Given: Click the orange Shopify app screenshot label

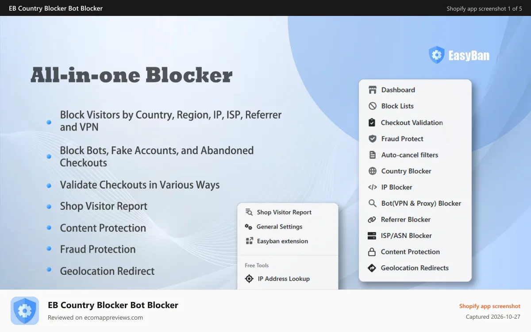Looking at the screenshot, I should [x=489, y=306].
